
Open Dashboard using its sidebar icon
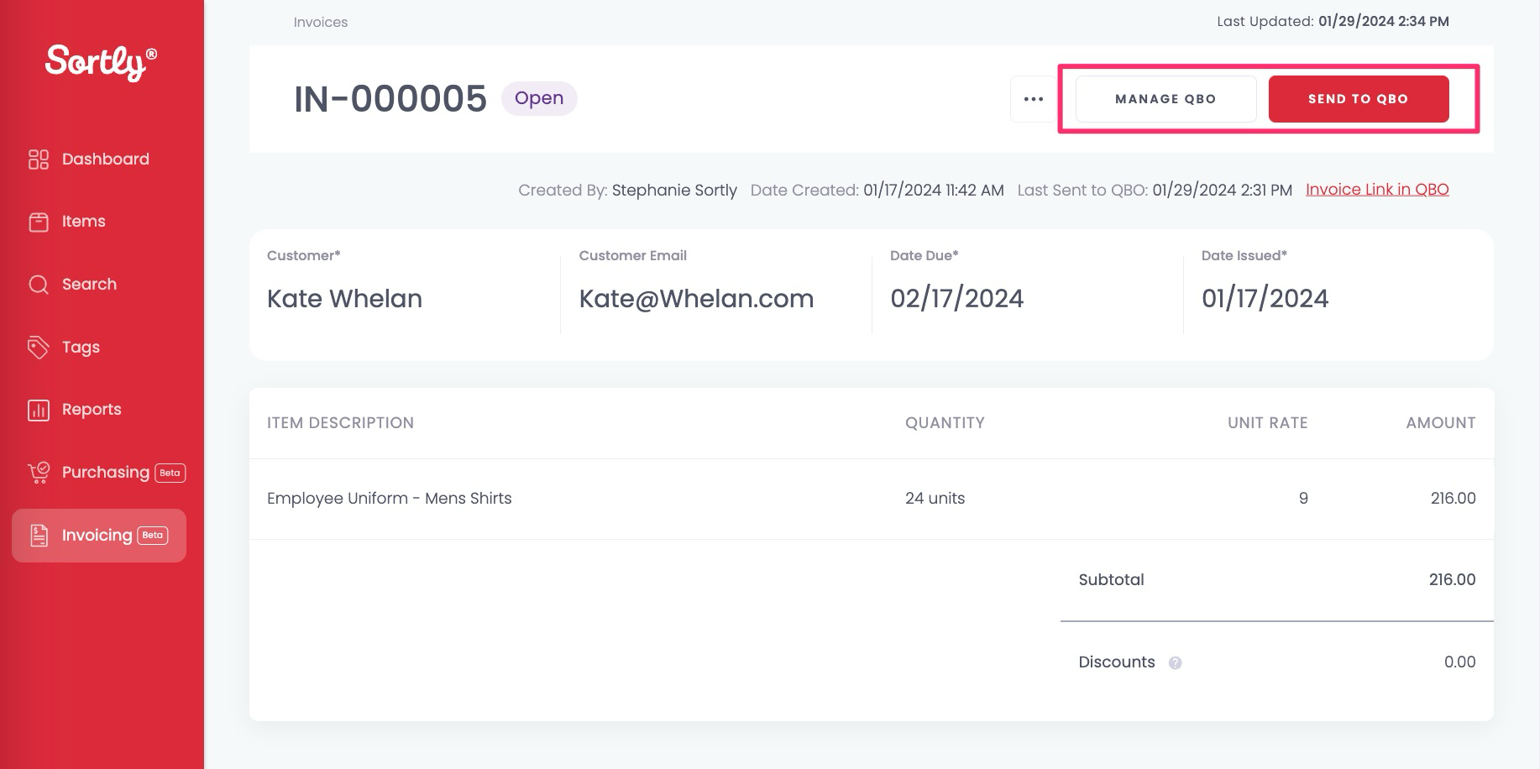click(x=38, y=159)
